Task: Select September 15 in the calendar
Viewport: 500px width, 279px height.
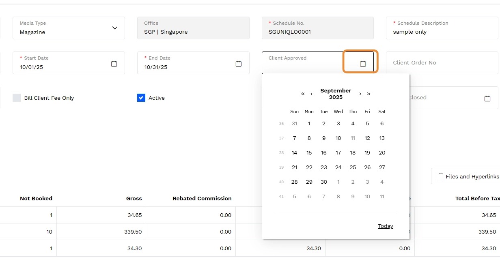Action: [309, 153]
